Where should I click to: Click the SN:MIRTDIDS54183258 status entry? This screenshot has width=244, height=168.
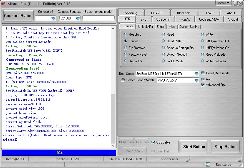[125, 159]
